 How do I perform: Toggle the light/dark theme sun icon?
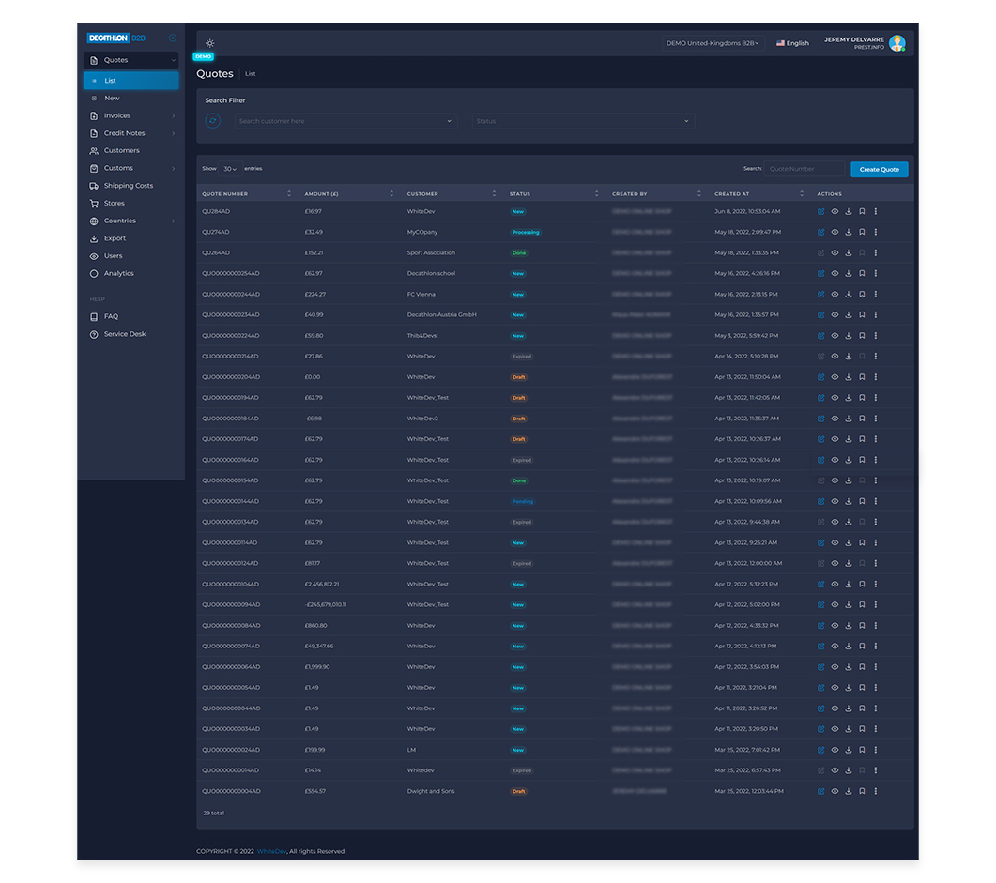tap(209, 43)
